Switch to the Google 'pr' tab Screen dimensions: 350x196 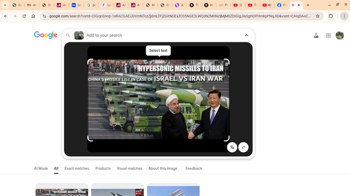tap(91, 5)
